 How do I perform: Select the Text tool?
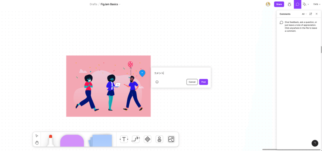click(124, 139)
